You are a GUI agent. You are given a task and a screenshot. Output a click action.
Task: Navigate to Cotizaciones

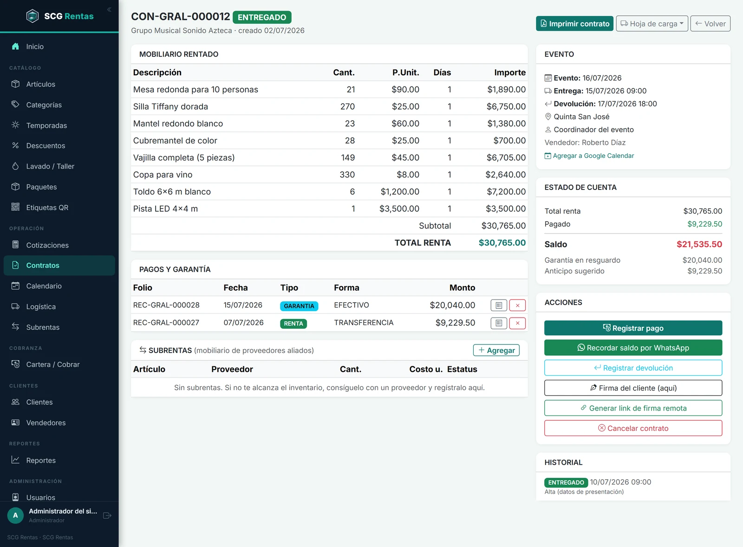point(59,245)
